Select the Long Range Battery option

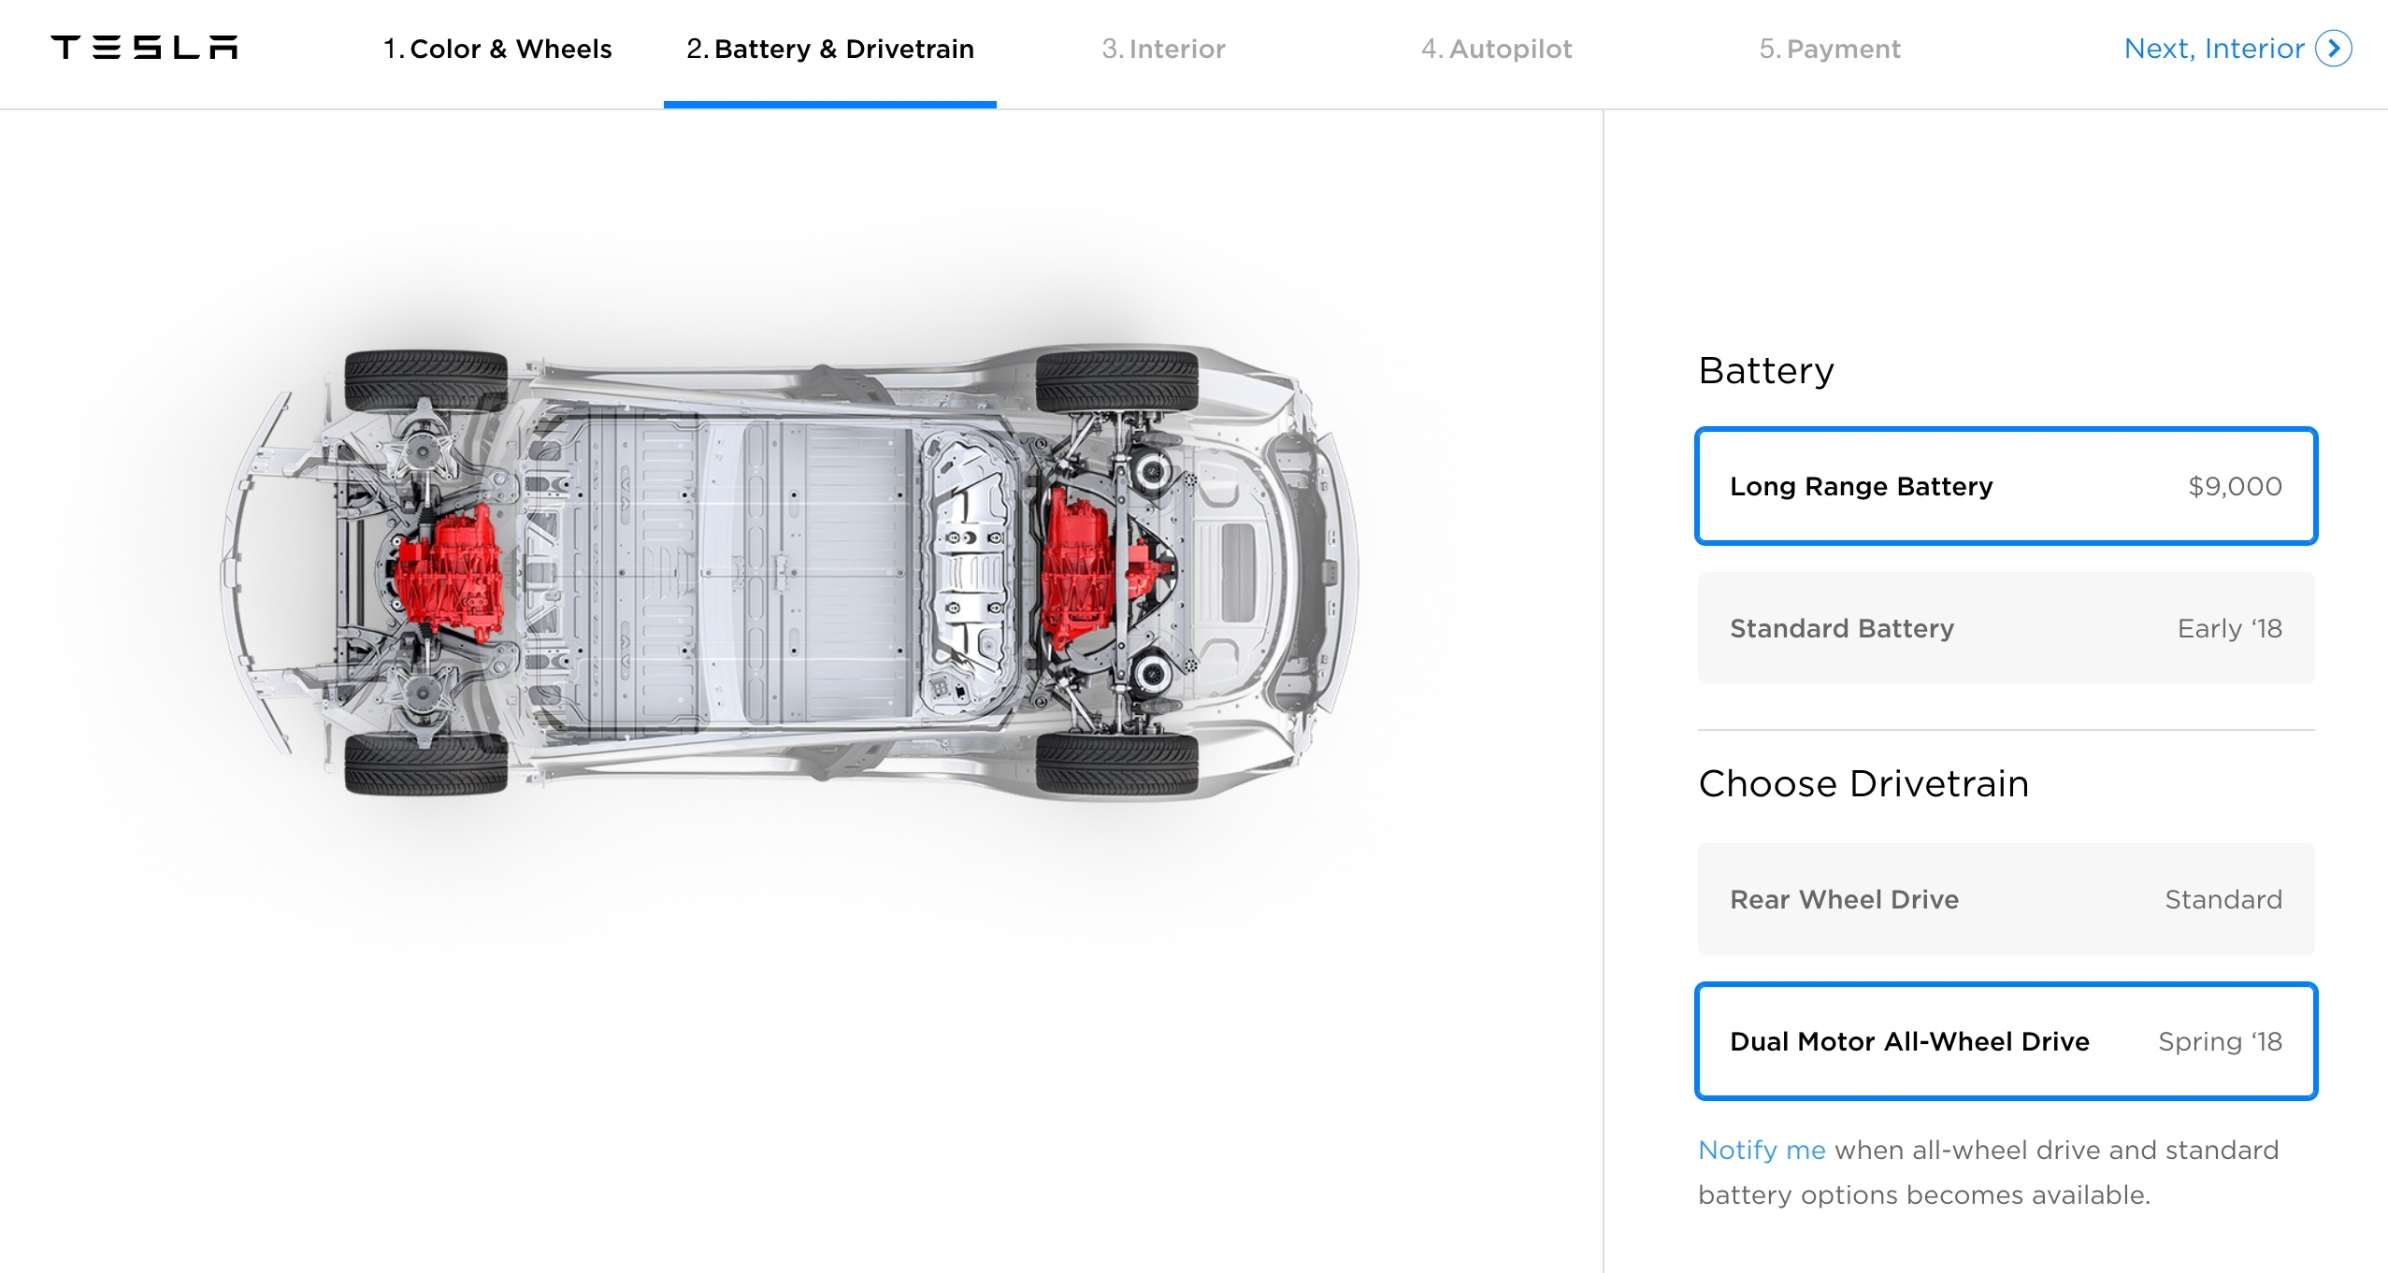point(2005,486)
